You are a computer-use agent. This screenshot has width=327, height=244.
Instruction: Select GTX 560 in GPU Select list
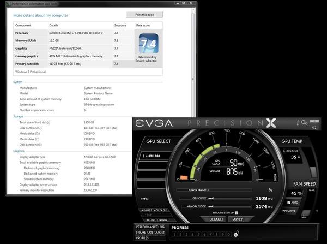point(155,156)
